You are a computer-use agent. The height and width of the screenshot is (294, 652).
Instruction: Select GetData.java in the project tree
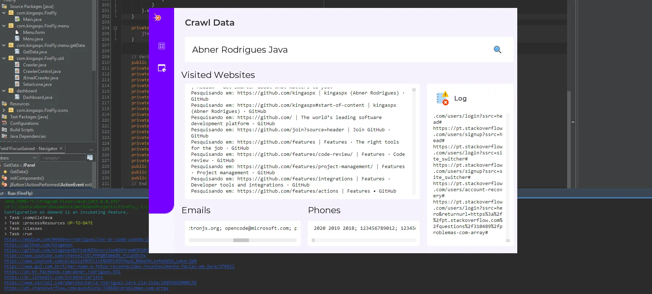point(35,52)
